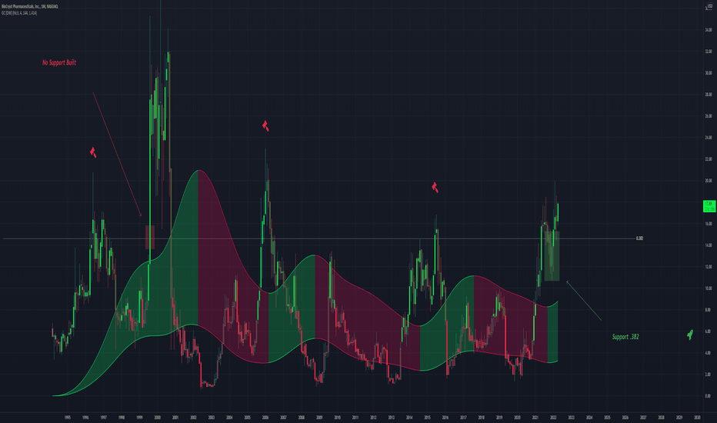Click the 'No Support Built' red text note

(x=59, y=62)
